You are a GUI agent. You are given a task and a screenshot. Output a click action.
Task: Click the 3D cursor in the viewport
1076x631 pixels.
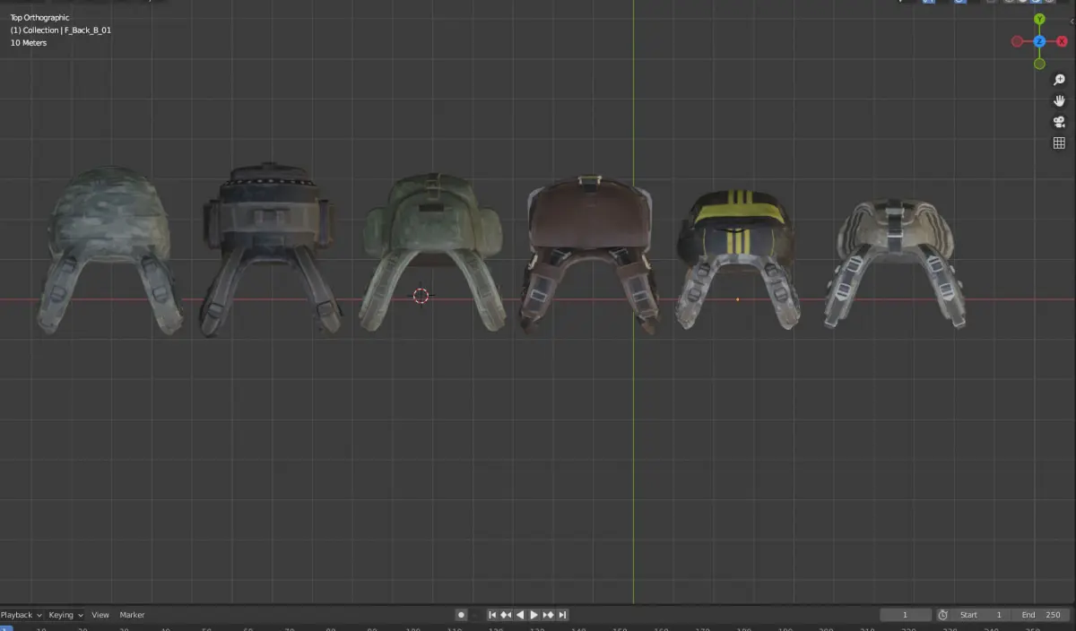pyautogui.click(x=421, y=296)
